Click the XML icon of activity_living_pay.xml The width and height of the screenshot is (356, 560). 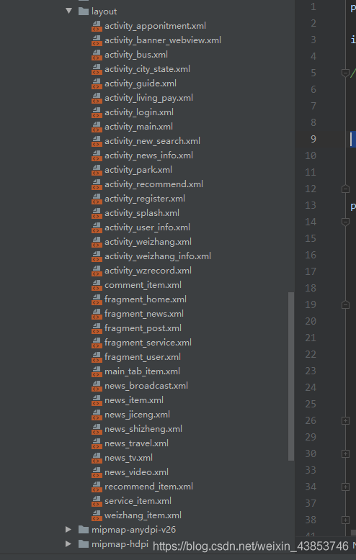pyautogui.click(x=97, y=98)
